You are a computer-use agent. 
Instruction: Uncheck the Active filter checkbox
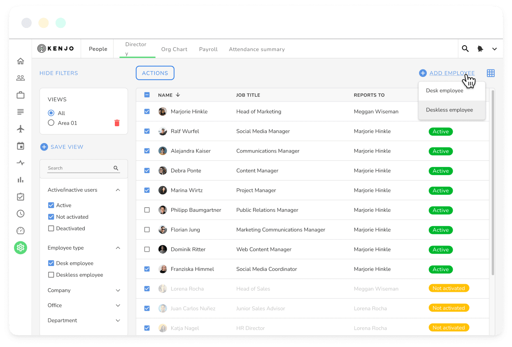pos(51,205)
